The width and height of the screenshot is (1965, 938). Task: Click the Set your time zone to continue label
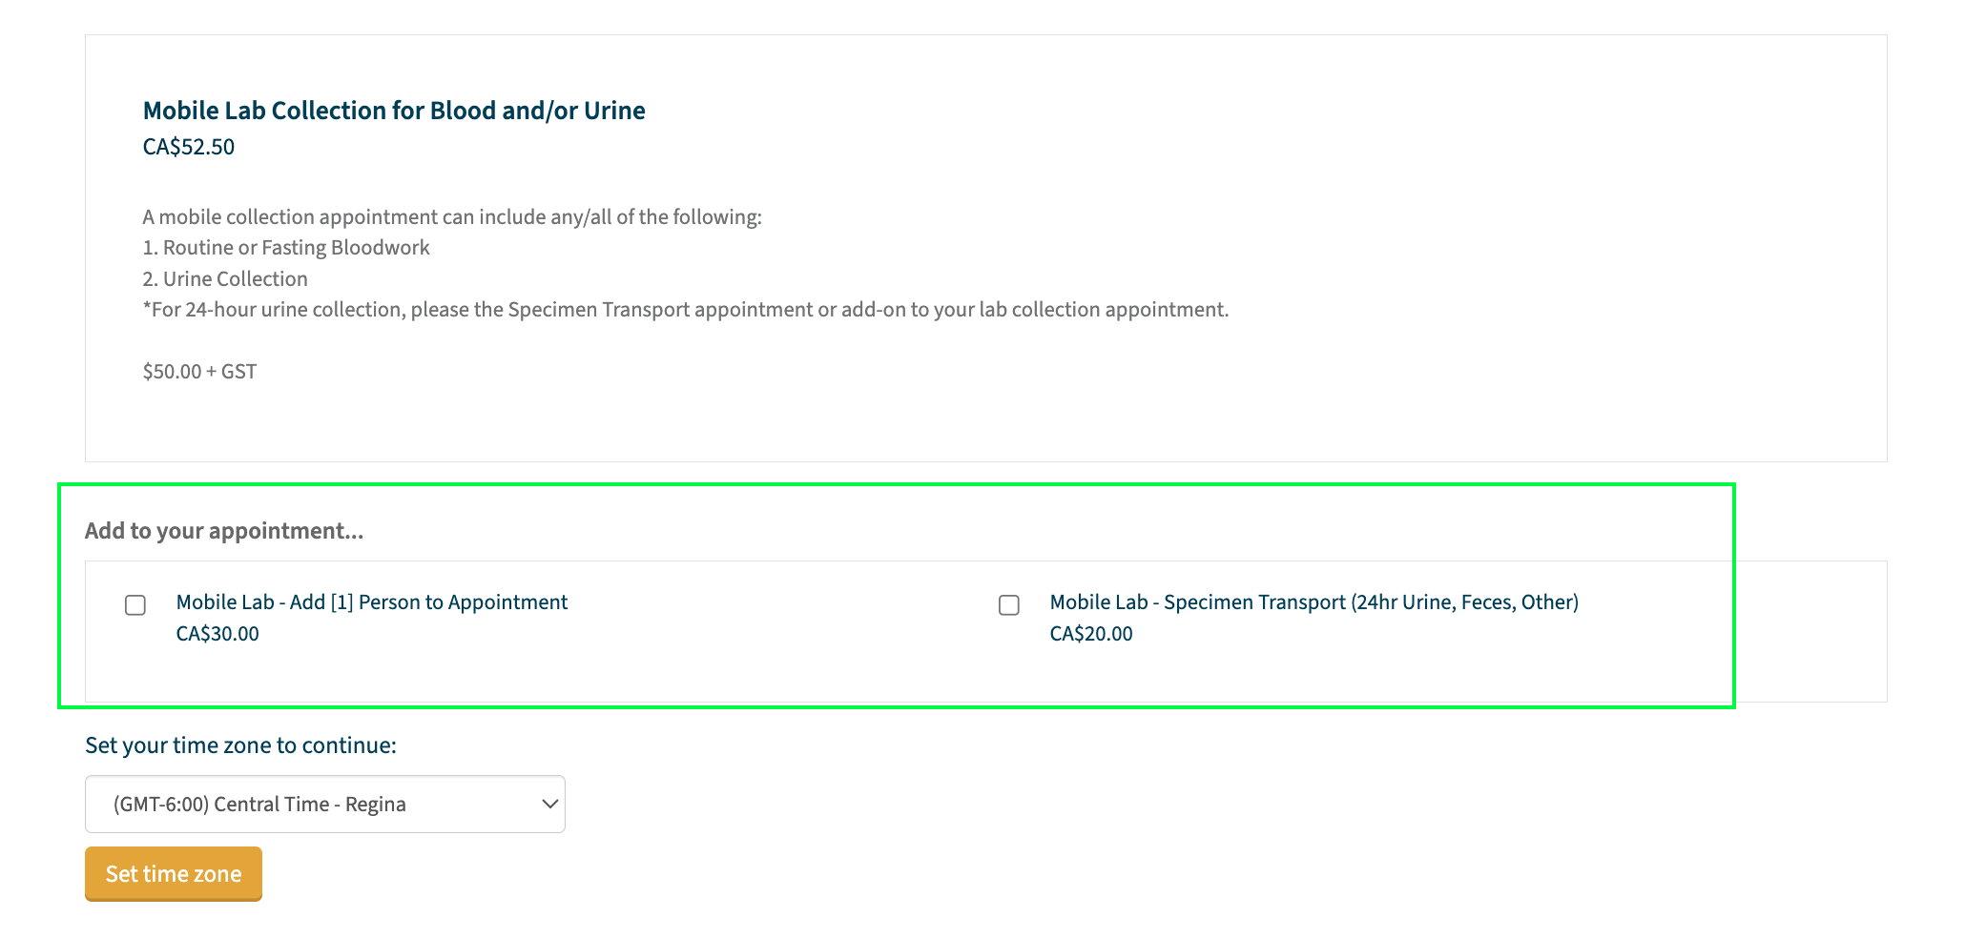click(240, 745)
